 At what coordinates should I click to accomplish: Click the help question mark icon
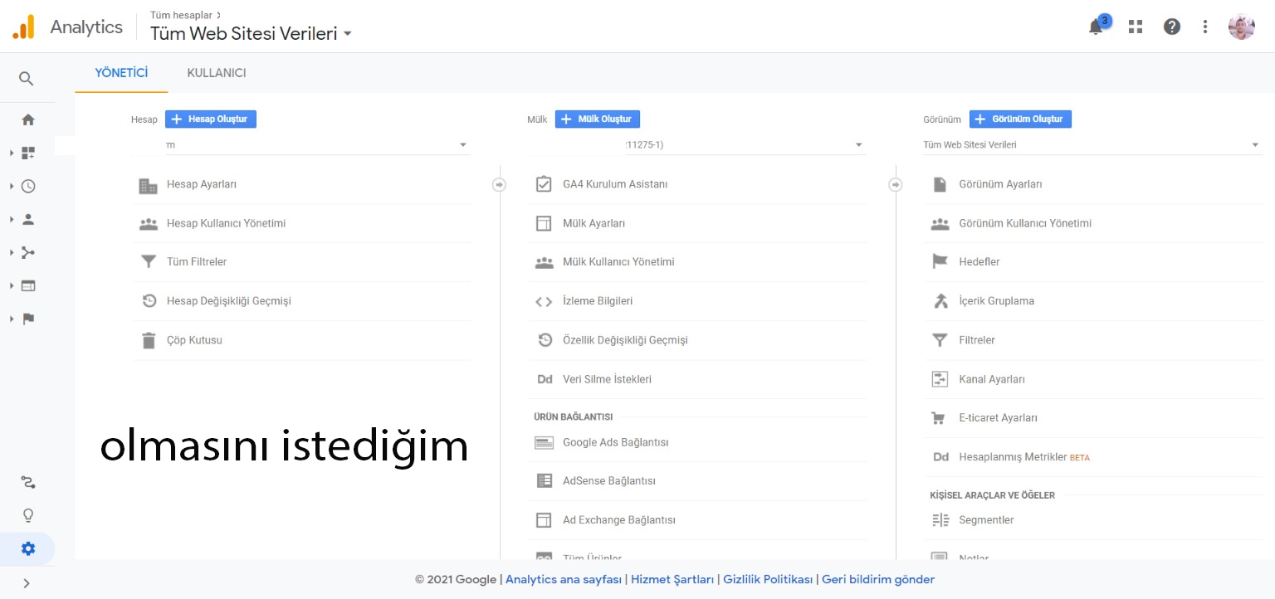coord(1171,27)
